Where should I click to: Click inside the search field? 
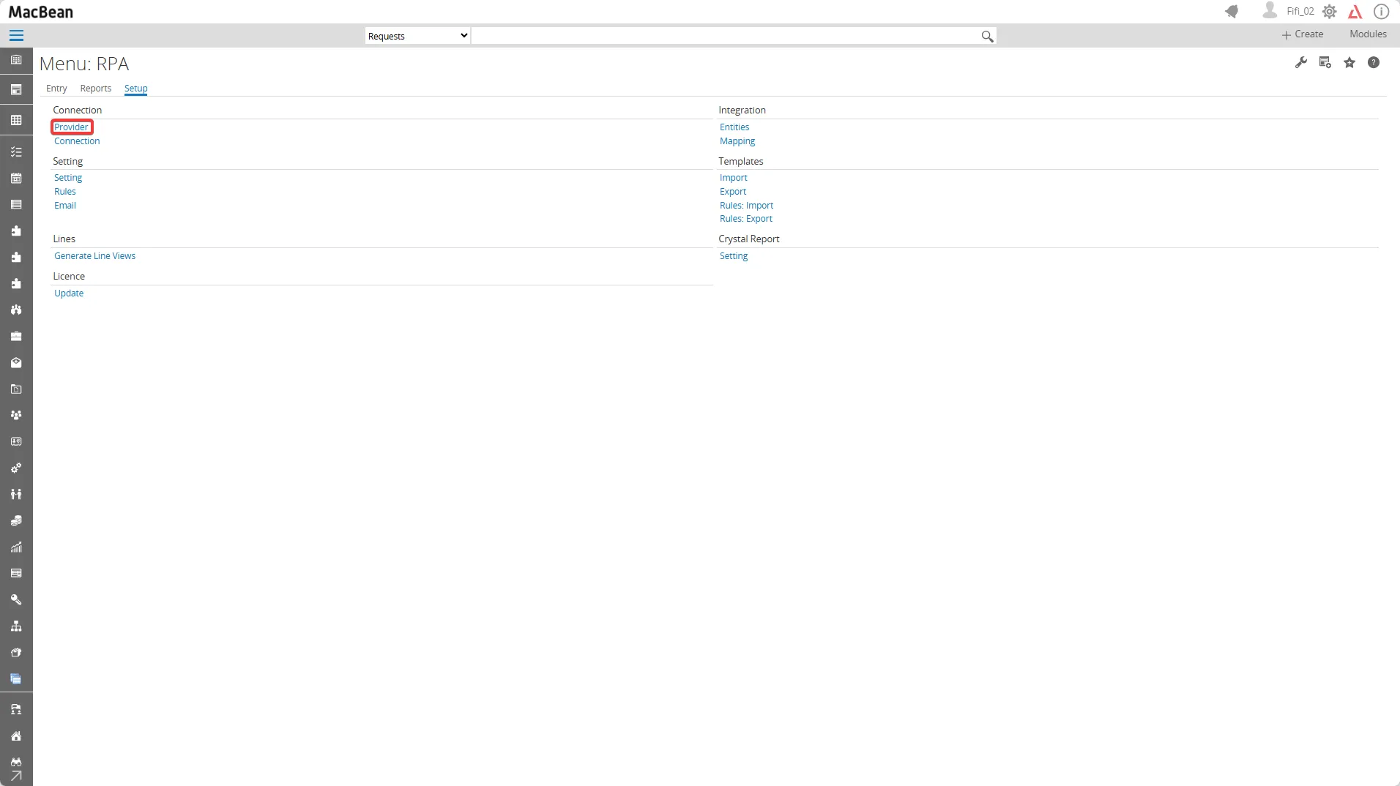(732, 35)
